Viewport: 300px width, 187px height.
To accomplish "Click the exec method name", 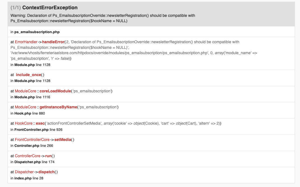I will click(41, 123).
